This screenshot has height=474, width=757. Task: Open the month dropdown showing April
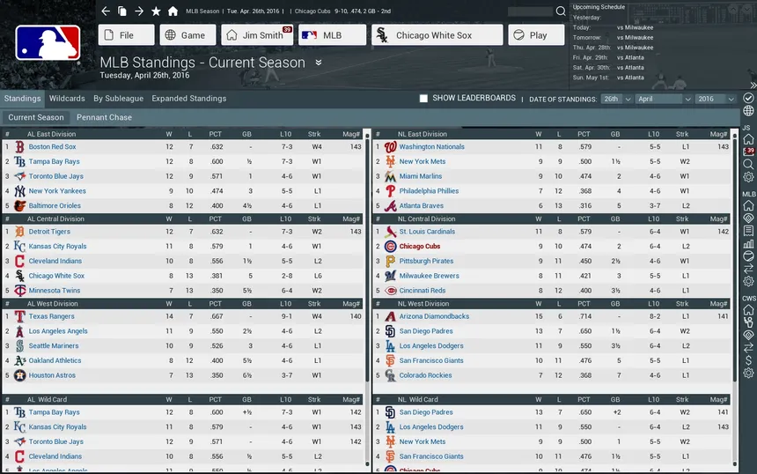[x=664, y=99]
